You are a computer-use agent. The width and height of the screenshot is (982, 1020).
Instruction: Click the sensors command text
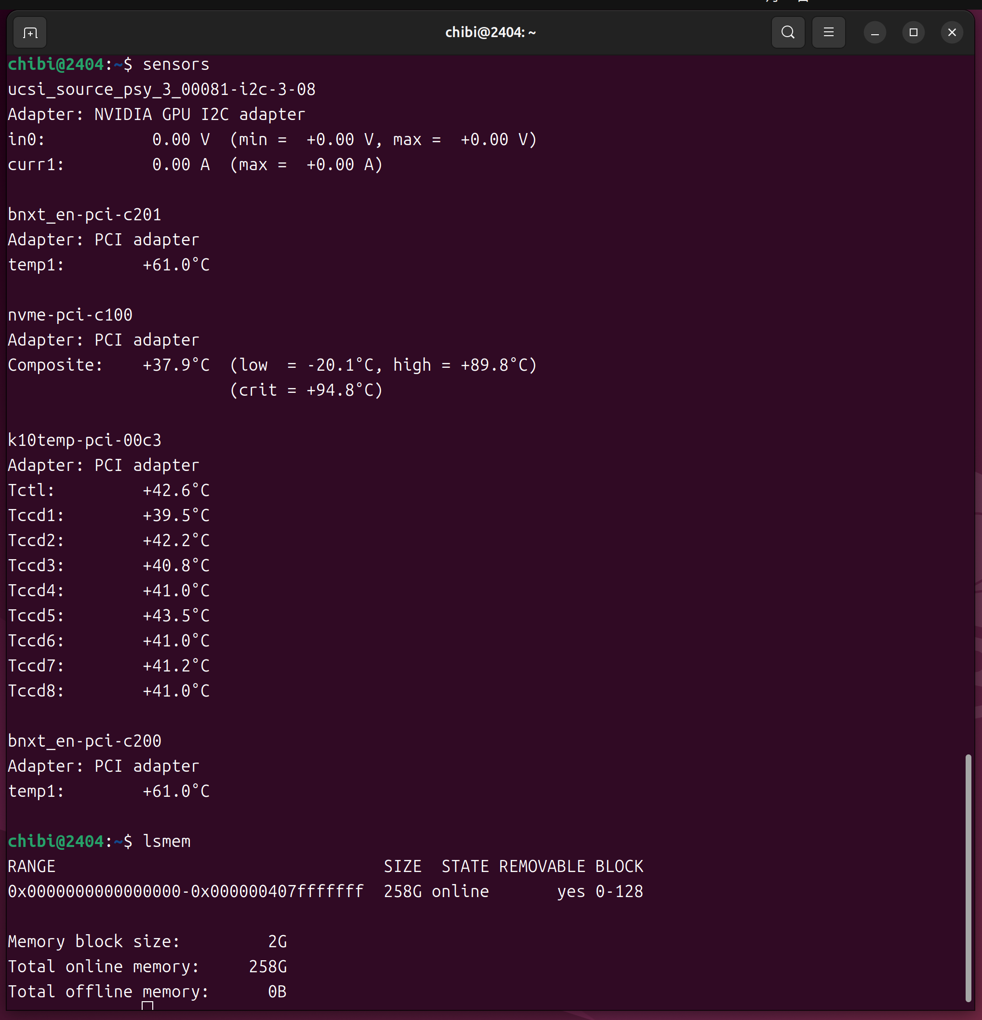[x=176, y=65]
